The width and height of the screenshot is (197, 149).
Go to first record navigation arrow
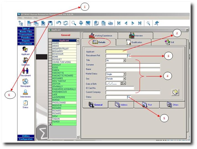(119, 23)
